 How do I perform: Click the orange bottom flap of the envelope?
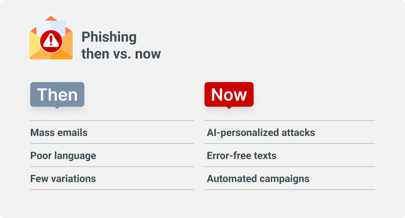pyautogui.click(x=51, y=56)
